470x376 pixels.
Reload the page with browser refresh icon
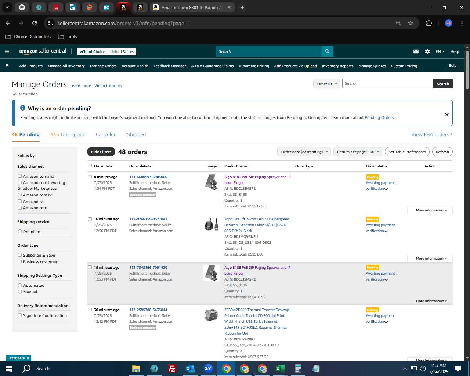click(x=35, y=23)
